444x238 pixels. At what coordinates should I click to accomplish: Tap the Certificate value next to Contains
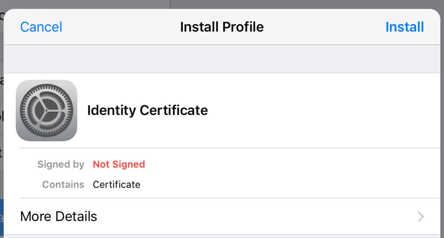pyautogui.click(x=117, y=185)
